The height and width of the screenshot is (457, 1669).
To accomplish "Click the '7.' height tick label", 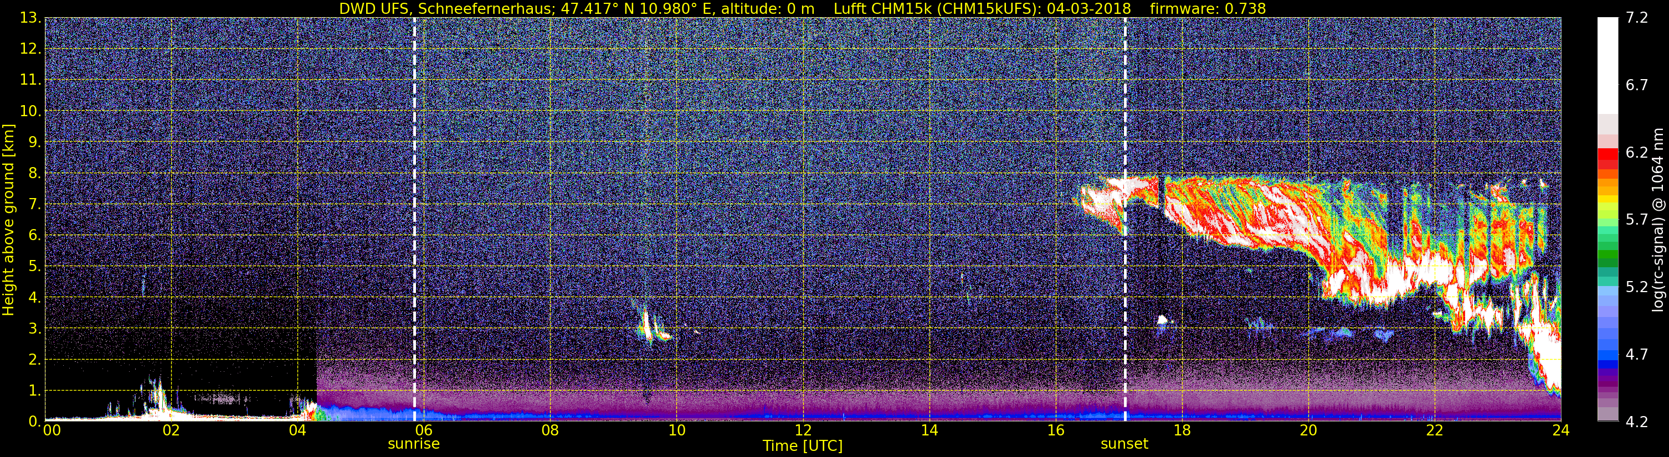I will (34, 205).
